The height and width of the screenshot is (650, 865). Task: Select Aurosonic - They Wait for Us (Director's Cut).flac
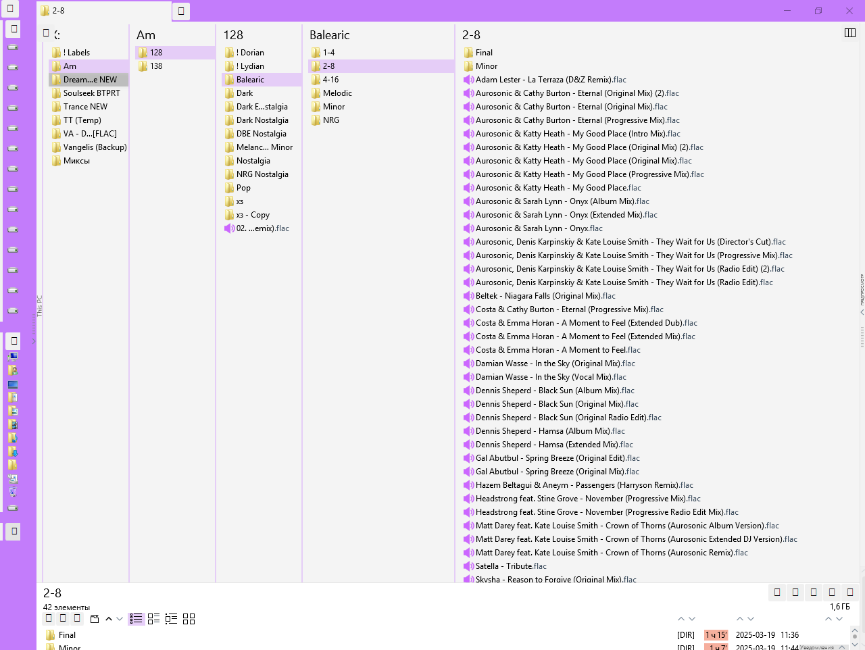coord(631,242)
